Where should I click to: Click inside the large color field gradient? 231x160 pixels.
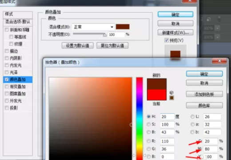click(x=91, y=118)
